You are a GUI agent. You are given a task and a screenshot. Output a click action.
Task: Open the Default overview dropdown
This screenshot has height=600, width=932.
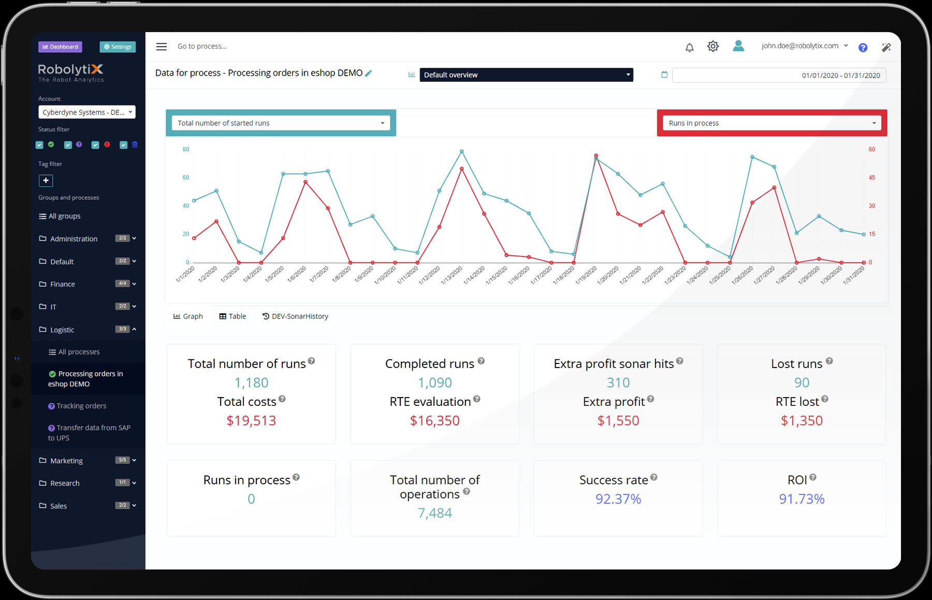[x=527, y=75]
